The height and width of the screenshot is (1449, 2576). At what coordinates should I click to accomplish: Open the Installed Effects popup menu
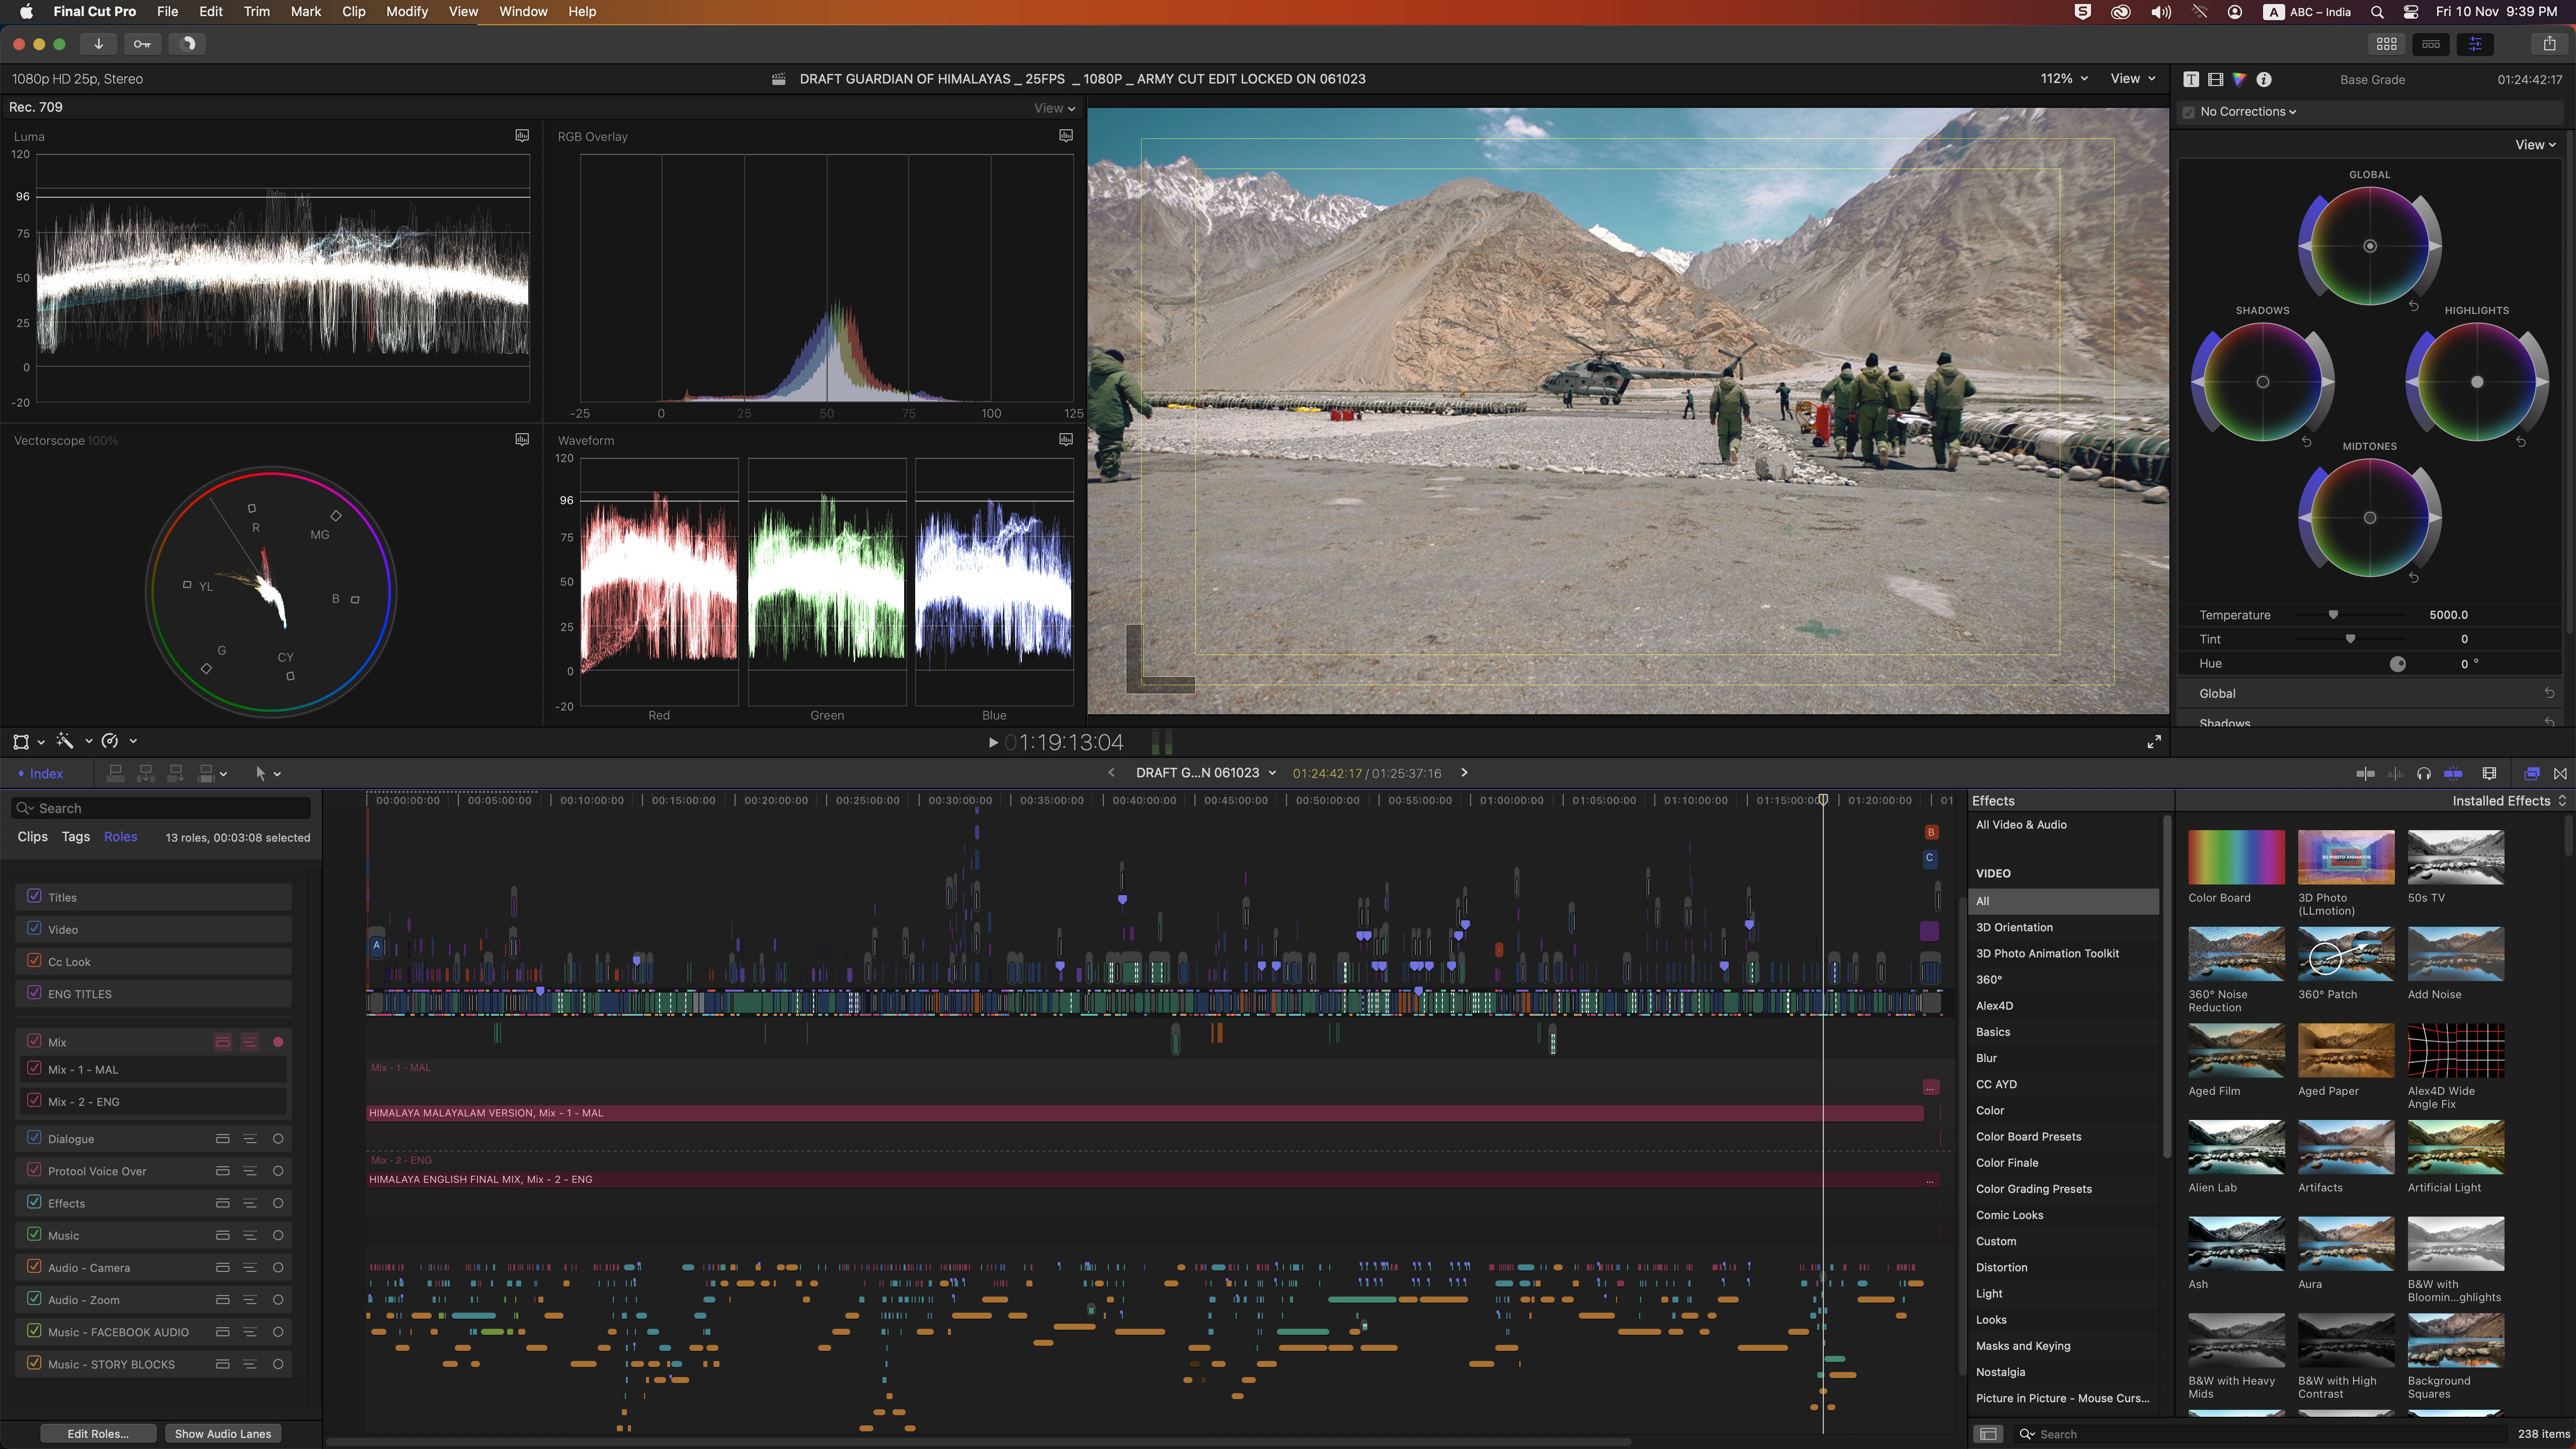click(x=2508, y=800)
